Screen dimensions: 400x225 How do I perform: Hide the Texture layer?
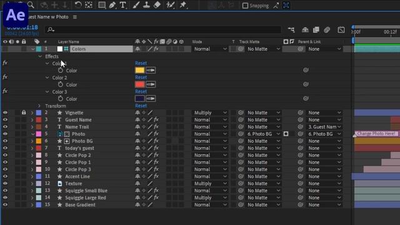click(x=5, y=183)
